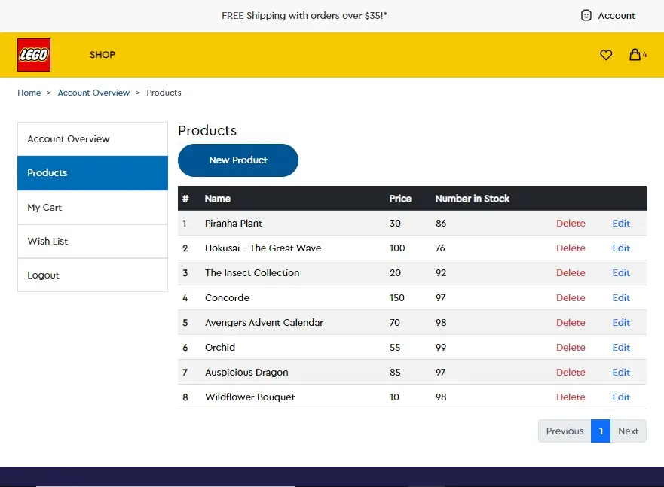This screenshot has height=487, width=664.
Task: Delete the Piranha Plant product
Action: click(571, 224)
